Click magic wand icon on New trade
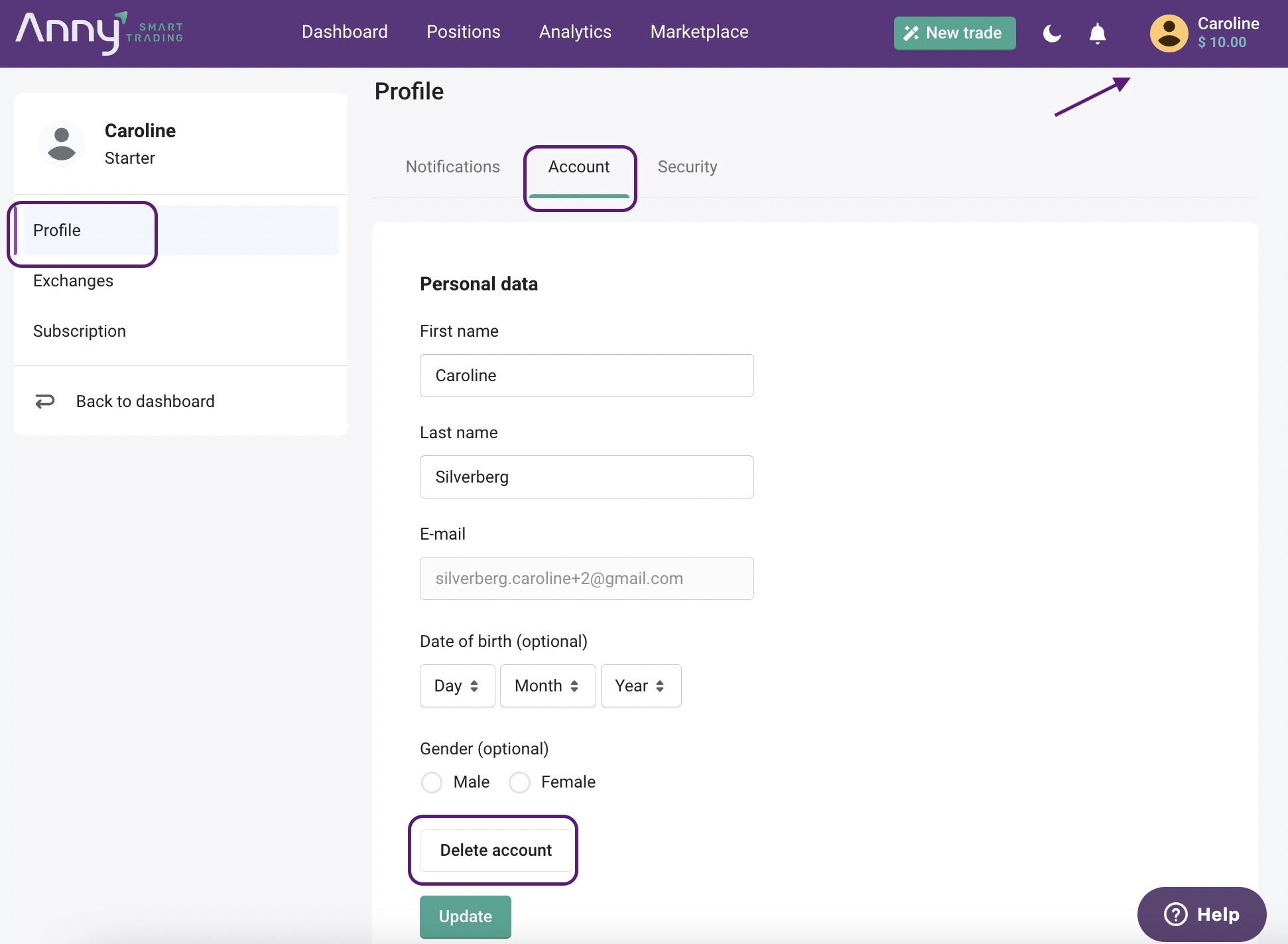 (911, 33)
